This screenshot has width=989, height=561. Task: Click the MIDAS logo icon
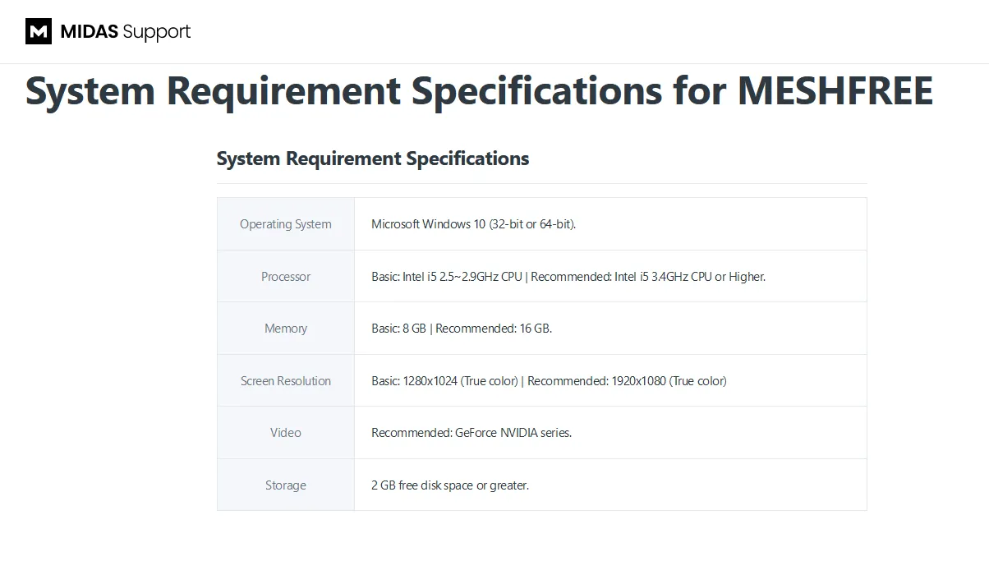39,31
